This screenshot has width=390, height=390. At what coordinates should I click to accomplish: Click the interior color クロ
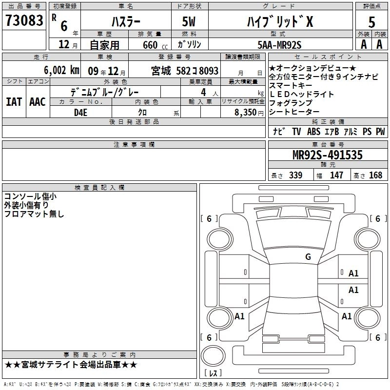142,113
